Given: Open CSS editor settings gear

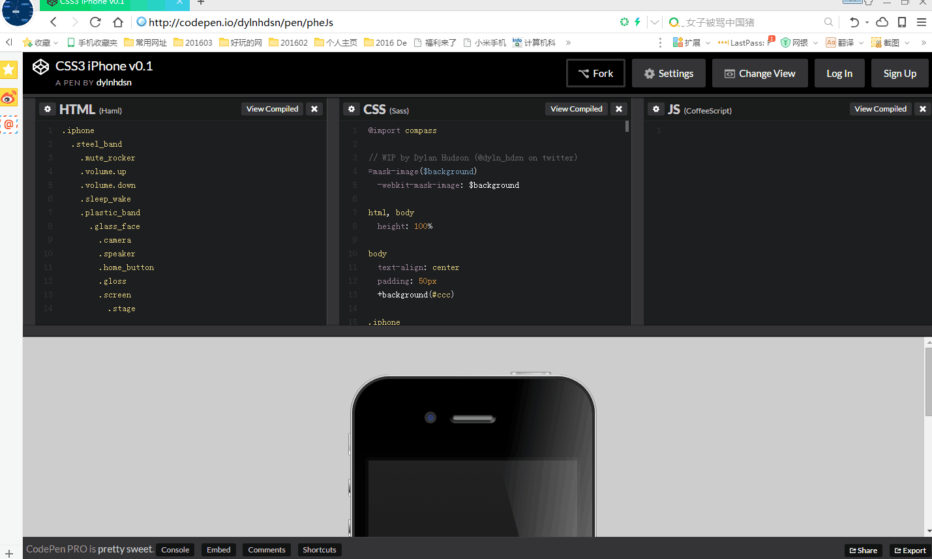Looking at the screenshot, I should [x=352, y=109].
